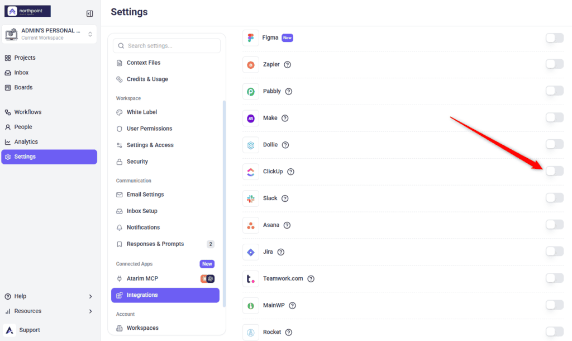The width and height of the screenshot is (572, 341).
Task: Open Settings & Access section
Action: coord(165,145)
